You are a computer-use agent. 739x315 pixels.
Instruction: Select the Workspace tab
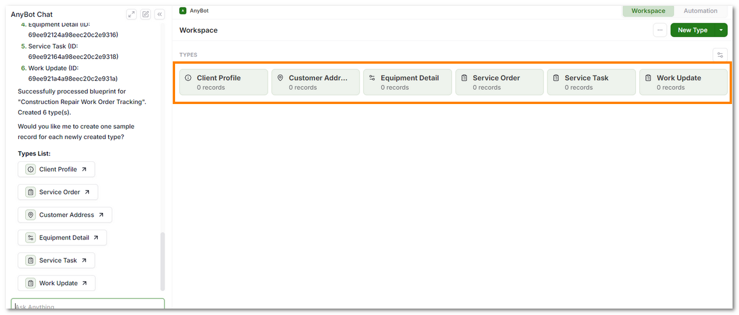click(648, 11)
